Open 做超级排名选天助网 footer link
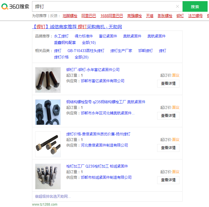The image size is (209, 207). (53, 196)
